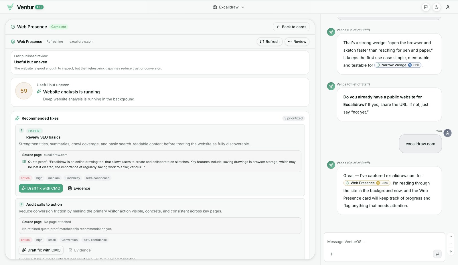The width and height of the screenshot is (458, 265).
Task: Open the Narrow Wedge CPO chip
Action: [398, 65]
